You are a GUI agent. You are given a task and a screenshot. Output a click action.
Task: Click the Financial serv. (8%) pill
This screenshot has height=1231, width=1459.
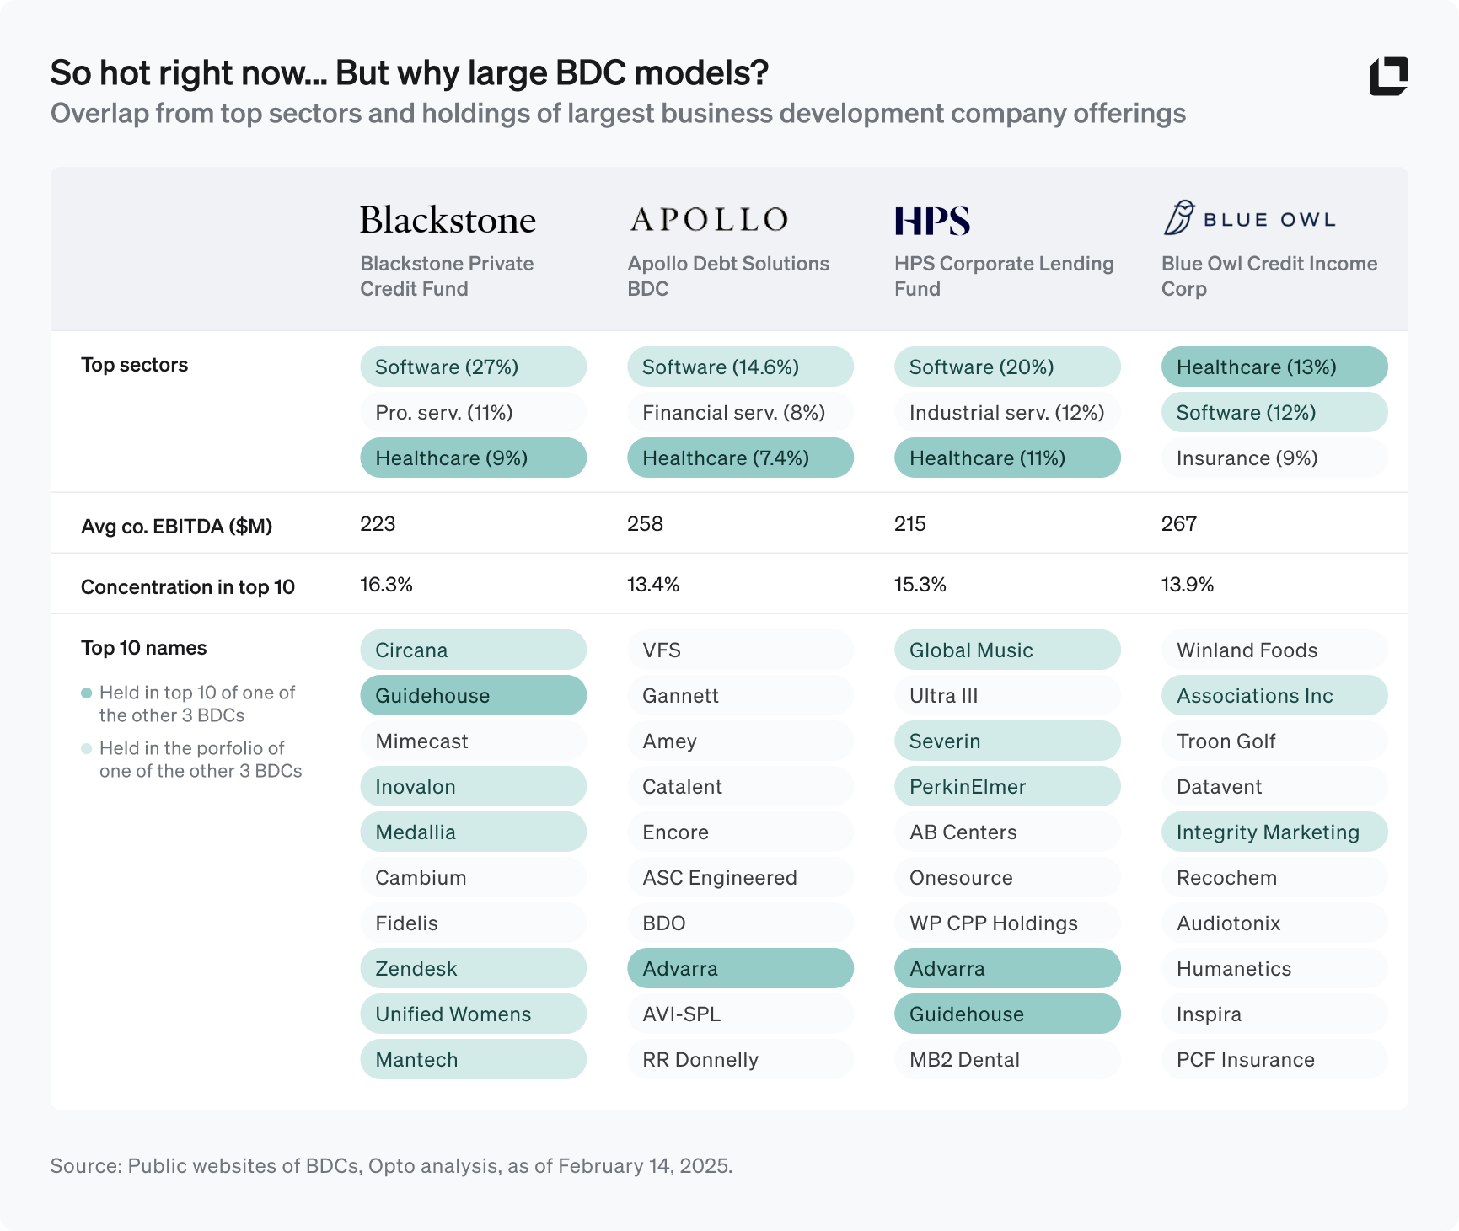pyautogui.click(x=739, y=413)
